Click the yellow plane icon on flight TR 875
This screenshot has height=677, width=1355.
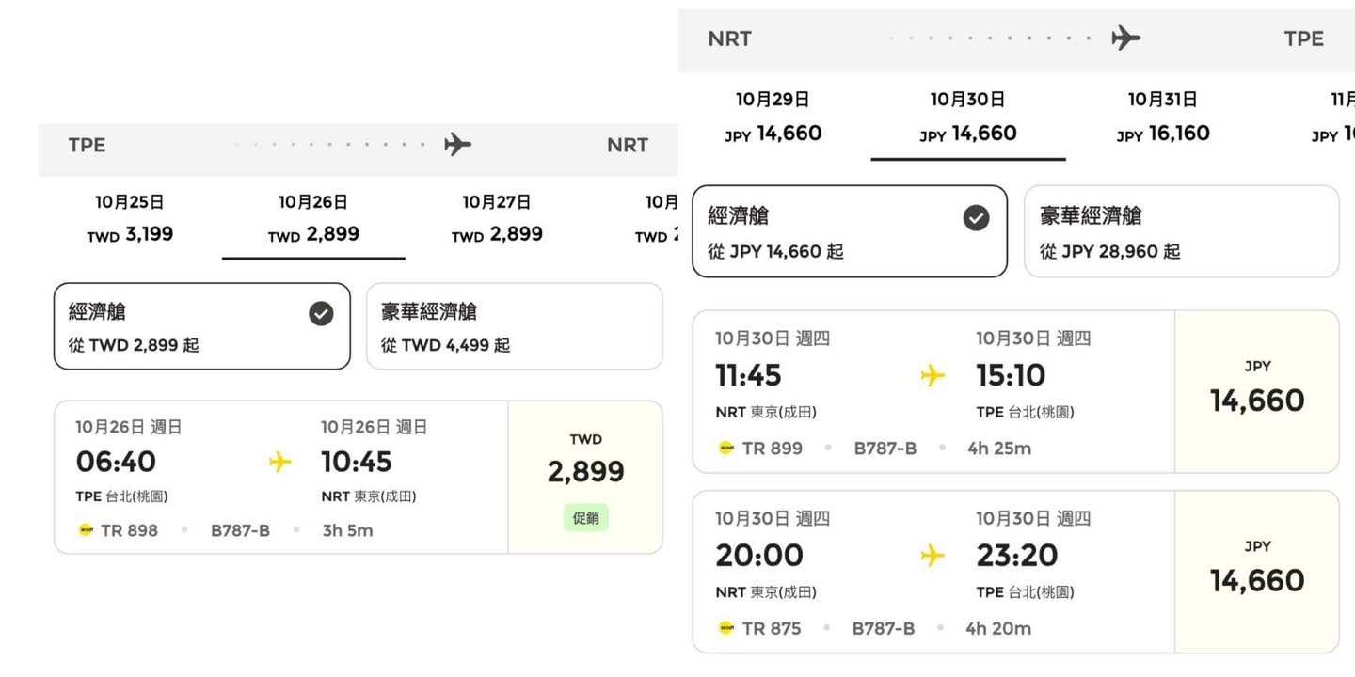(x=932, y=556)
